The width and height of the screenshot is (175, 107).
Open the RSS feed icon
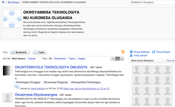click(x=123, y=52)
